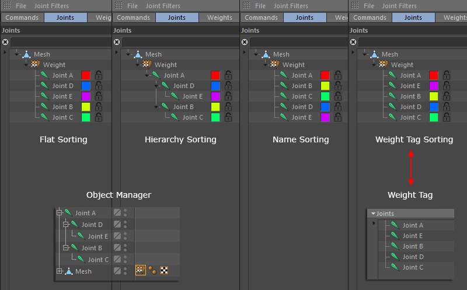Viewport: 467px width, 290px height.
Task: Collapse the Joints section in Weight Tag panel
Action: click(x=373, y=214)
